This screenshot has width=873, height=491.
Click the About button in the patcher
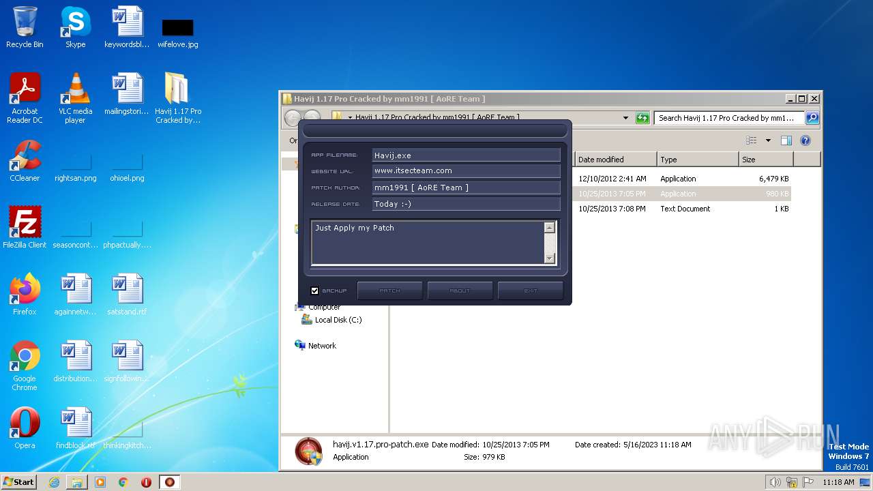460,291
